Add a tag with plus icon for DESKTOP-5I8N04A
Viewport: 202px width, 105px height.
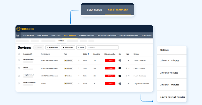[x=79, y=83]
